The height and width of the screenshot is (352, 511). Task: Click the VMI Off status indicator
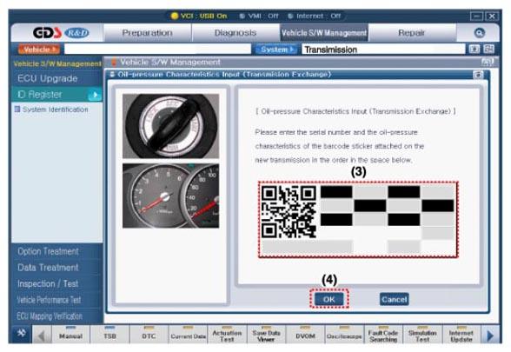259,16
